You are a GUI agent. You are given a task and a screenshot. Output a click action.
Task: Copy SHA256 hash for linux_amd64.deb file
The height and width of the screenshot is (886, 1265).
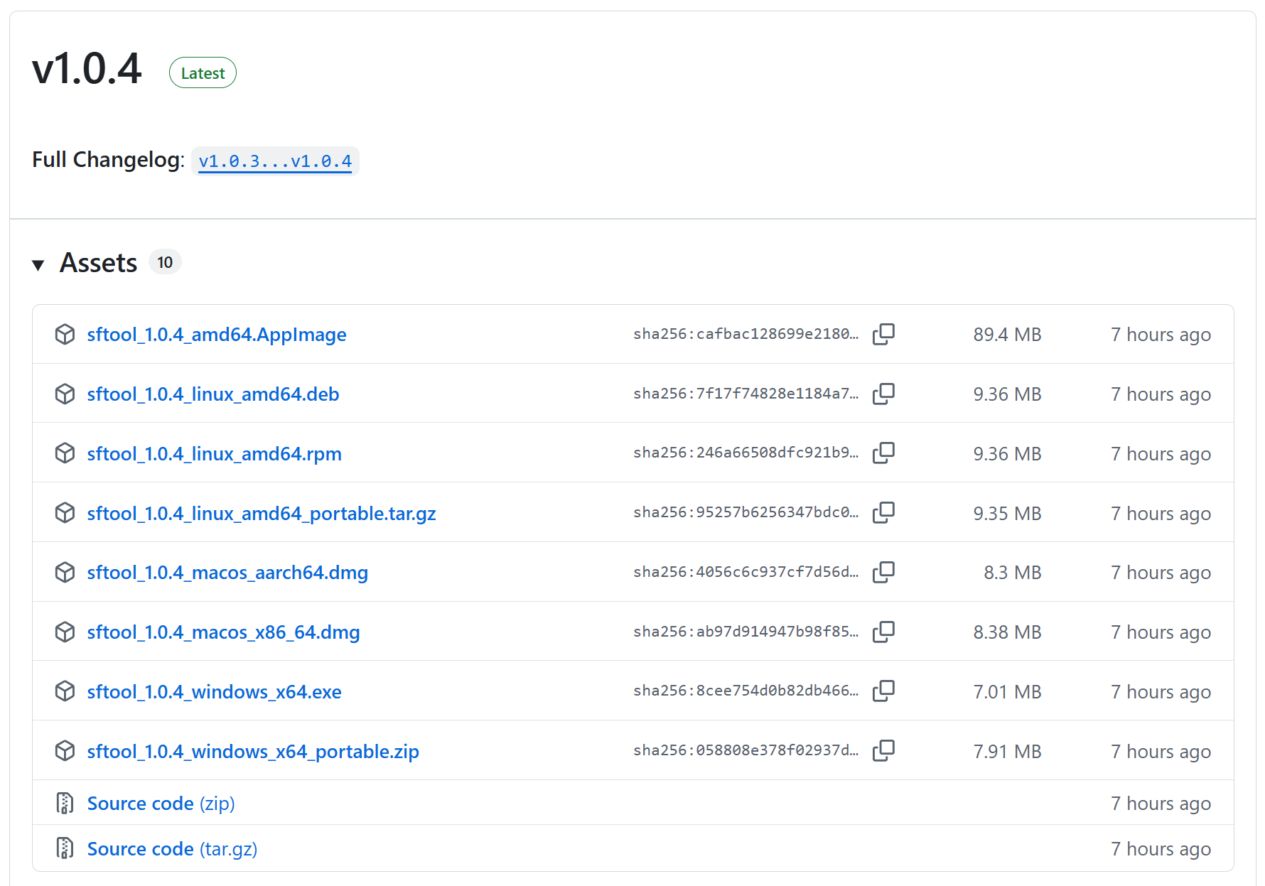[883, 394]
